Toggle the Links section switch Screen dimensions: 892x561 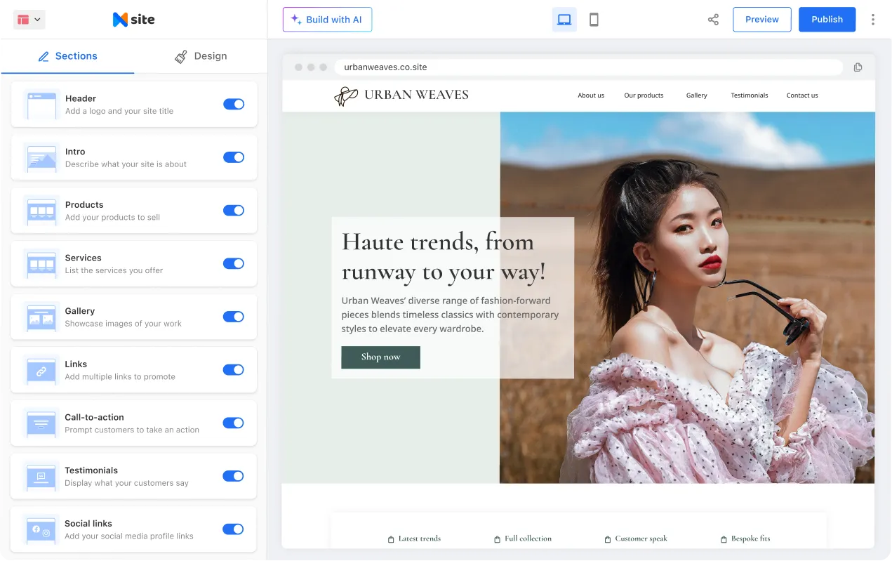click(x=234, y=369)
